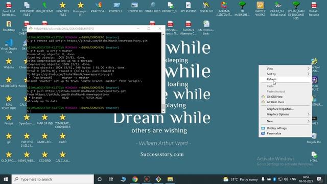Click the taskbar search box

coord(53,179)
